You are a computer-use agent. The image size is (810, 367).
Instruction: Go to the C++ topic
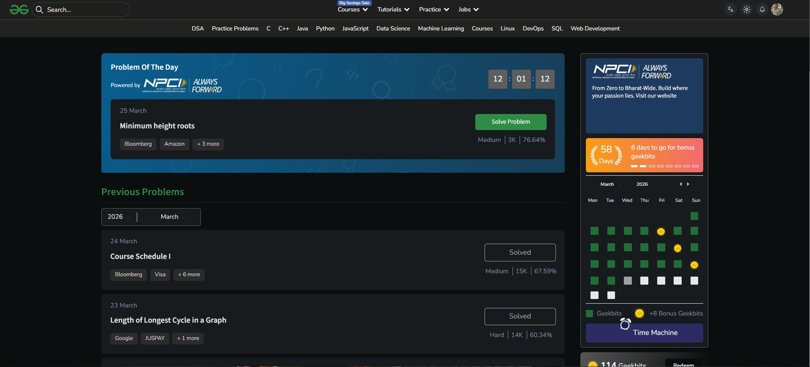point(284,28)
